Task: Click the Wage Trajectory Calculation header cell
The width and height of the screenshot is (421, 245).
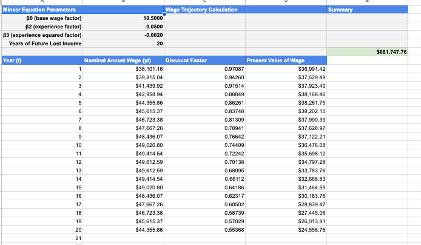Action: 203,10
